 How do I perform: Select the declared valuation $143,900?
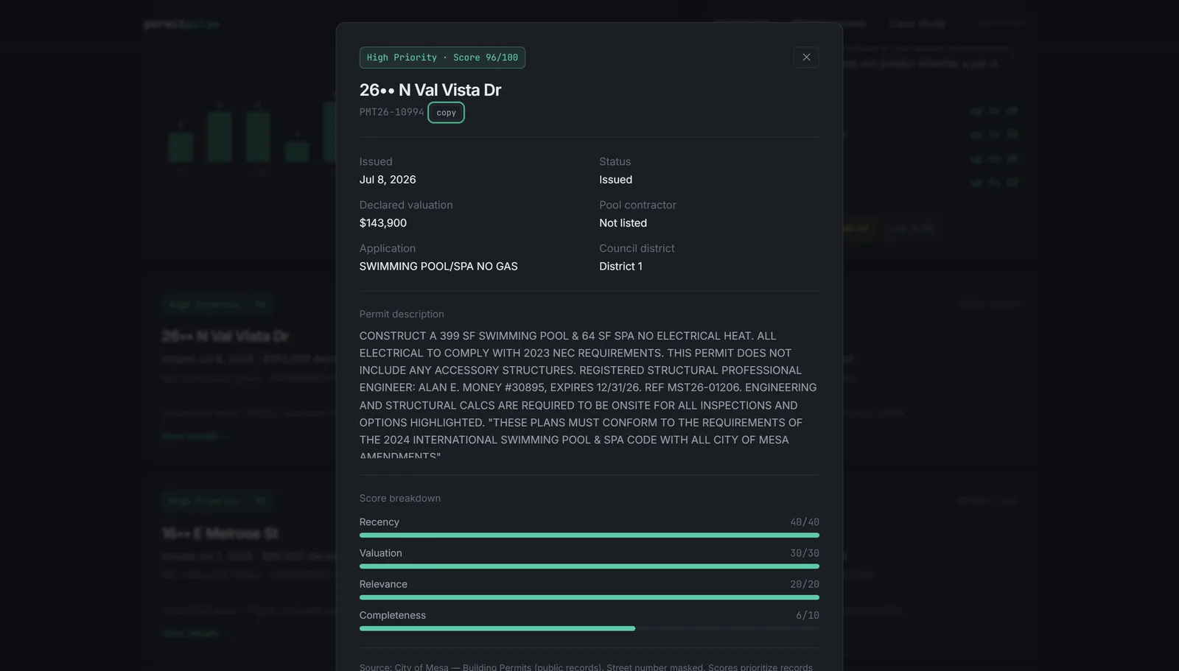pos(383,223)
